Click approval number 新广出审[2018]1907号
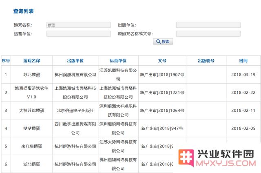The width and height of the screenshot is (261, 173). (x=162, y=75)
